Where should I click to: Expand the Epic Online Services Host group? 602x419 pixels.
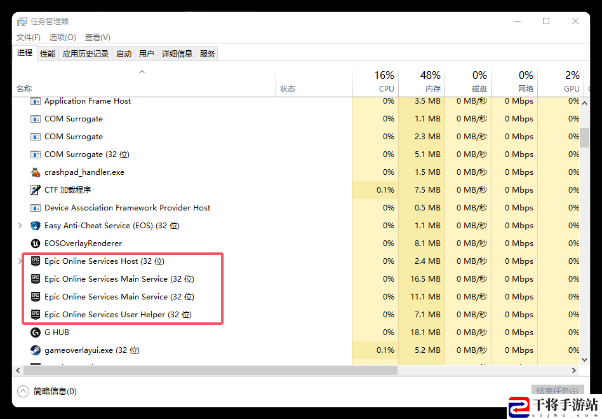(x=20, y=261)
